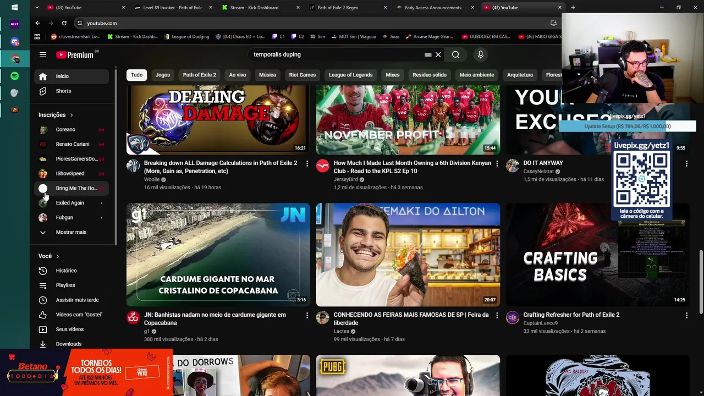Open more options for Woolie damage video
Viewport: 704px width, 396px height.
click(307, 163)
